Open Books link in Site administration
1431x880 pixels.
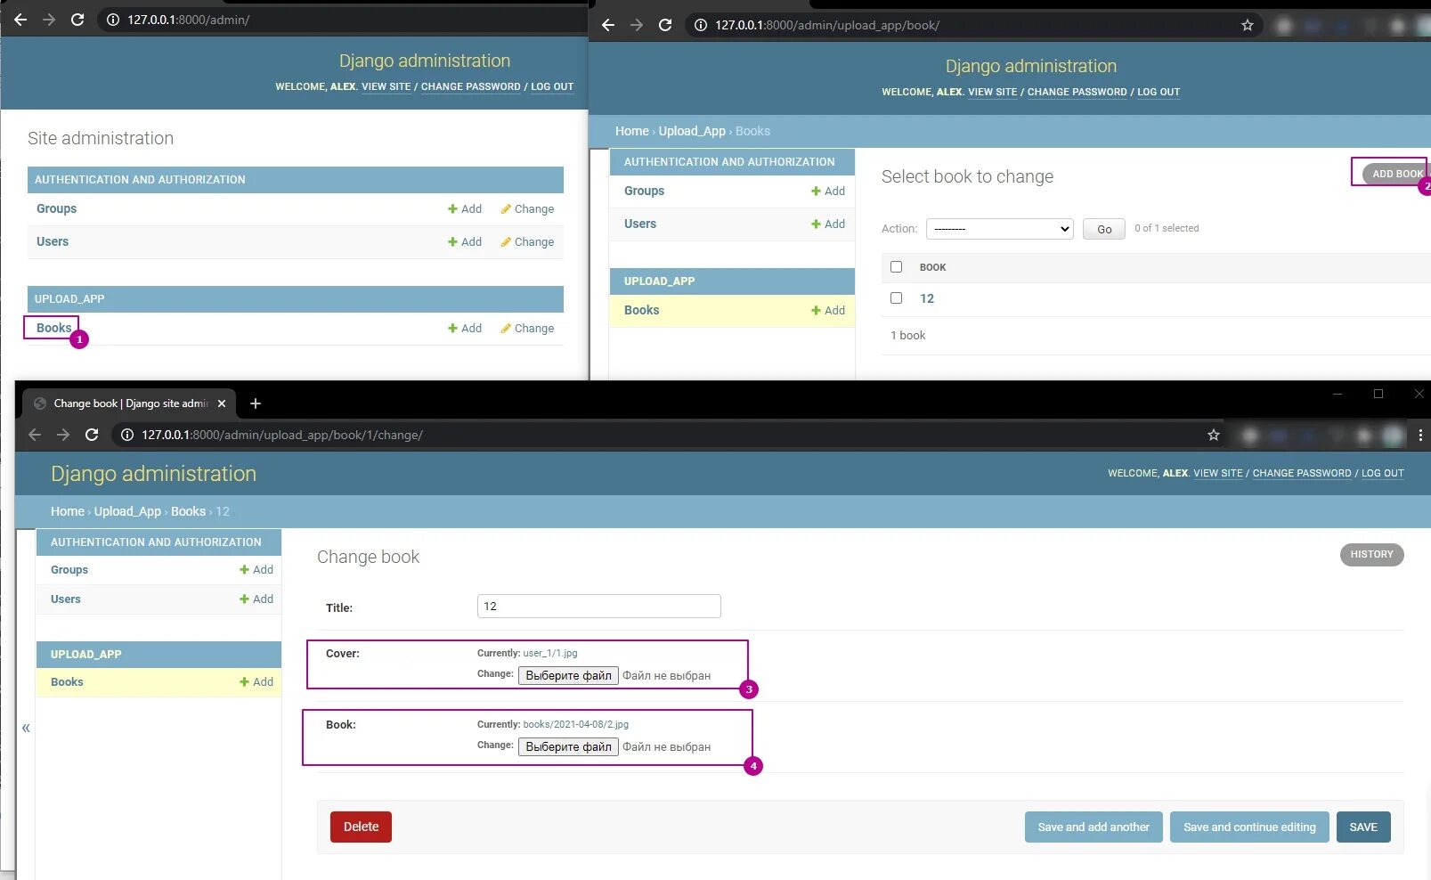53,328
